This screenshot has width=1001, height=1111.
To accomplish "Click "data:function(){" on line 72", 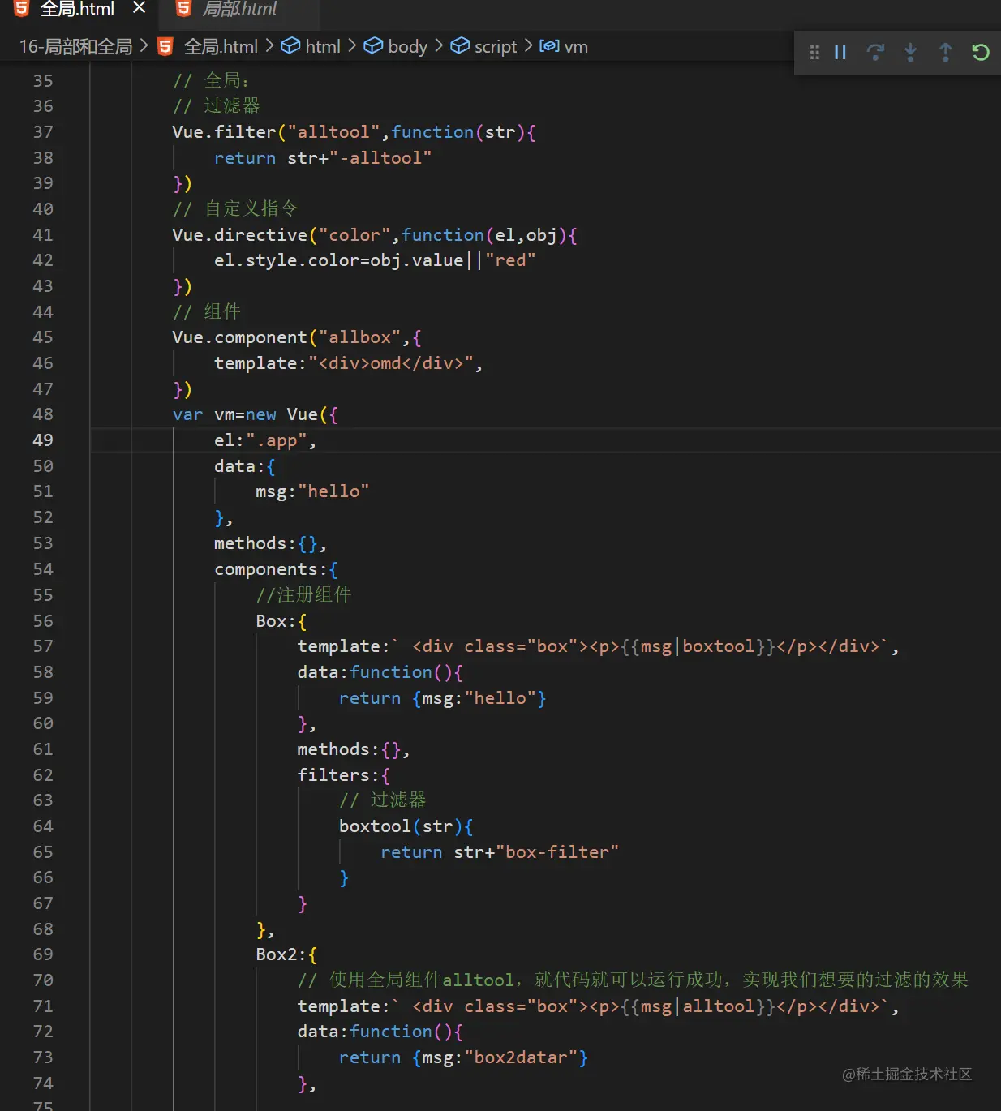I will 380,1032.
